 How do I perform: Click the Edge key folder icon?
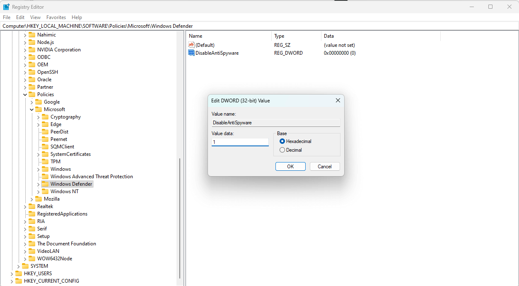point(46,124)
